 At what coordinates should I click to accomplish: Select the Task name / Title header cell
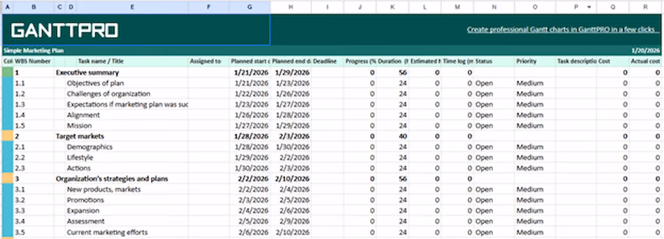[132, 61]
